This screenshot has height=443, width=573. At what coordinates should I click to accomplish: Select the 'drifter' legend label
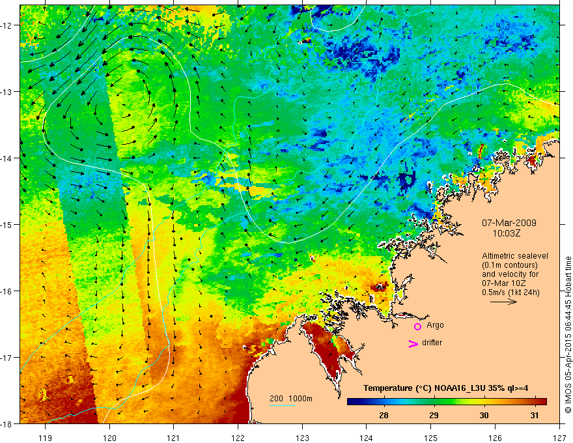point(432,343)
